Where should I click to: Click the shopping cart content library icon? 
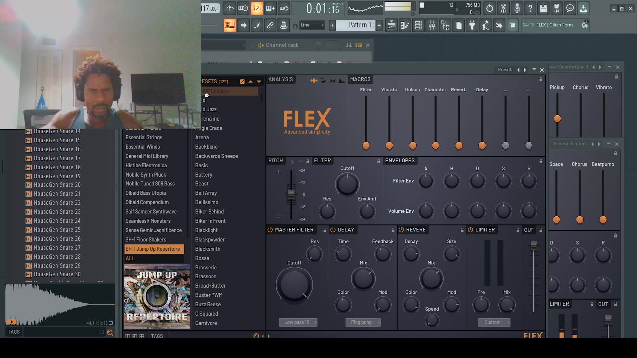pyautogui.click(x=512, y=25)
